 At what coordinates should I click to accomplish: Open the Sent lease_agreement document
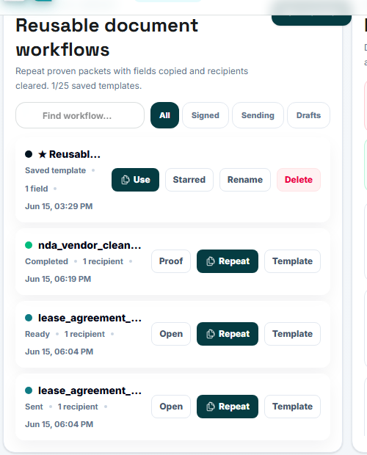click(171, 407)
